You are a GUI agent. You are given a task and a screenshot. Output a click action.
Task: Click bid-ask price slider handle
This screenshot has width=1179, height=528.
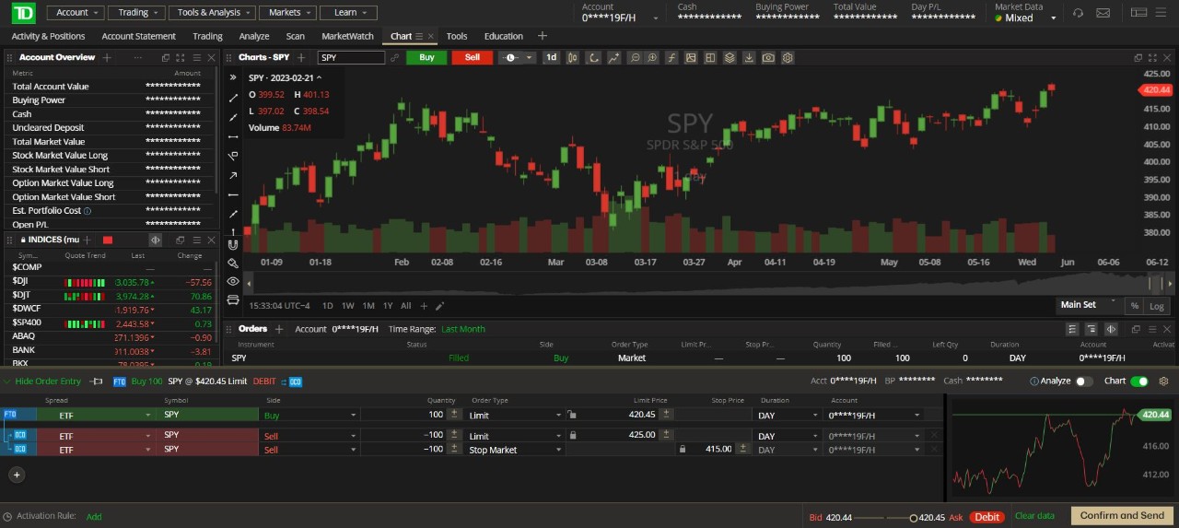(x=914, y=518)
